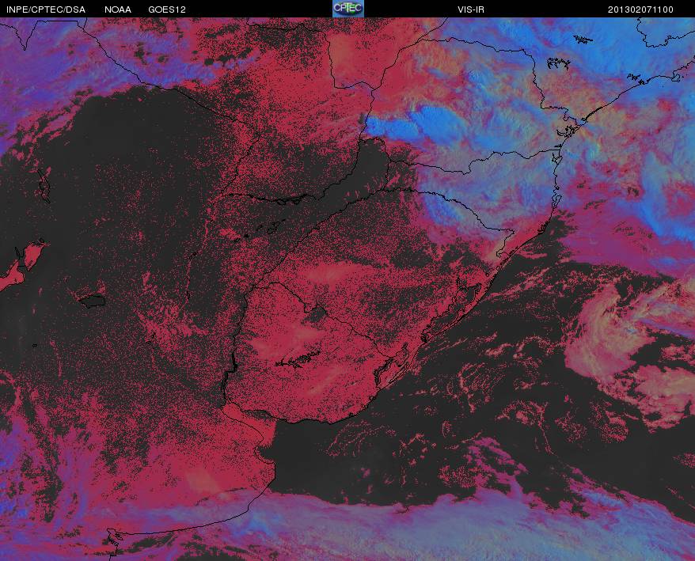The width and height of the screenshot is (695, 561).
Task: Click the GOES12 satellite label
Action: [x=167, y=9]
